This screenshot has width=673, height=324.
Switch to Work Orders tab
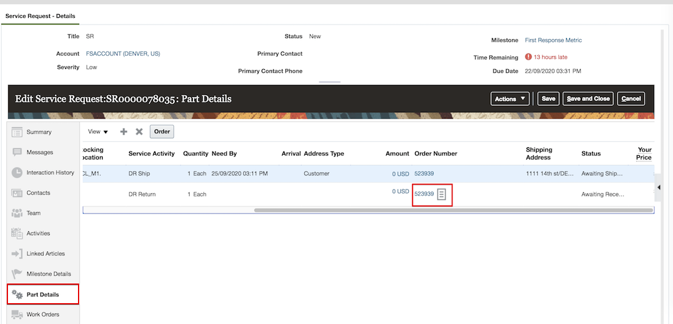tap(42, 315)
